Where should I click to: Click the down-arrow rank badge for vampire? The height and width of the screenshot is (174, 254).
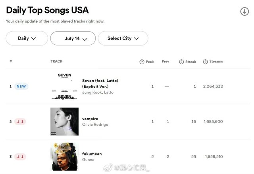pos(20,121)
